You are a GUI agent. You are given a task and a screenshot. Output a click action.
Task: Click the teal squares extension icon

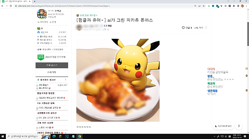[217, 6]
